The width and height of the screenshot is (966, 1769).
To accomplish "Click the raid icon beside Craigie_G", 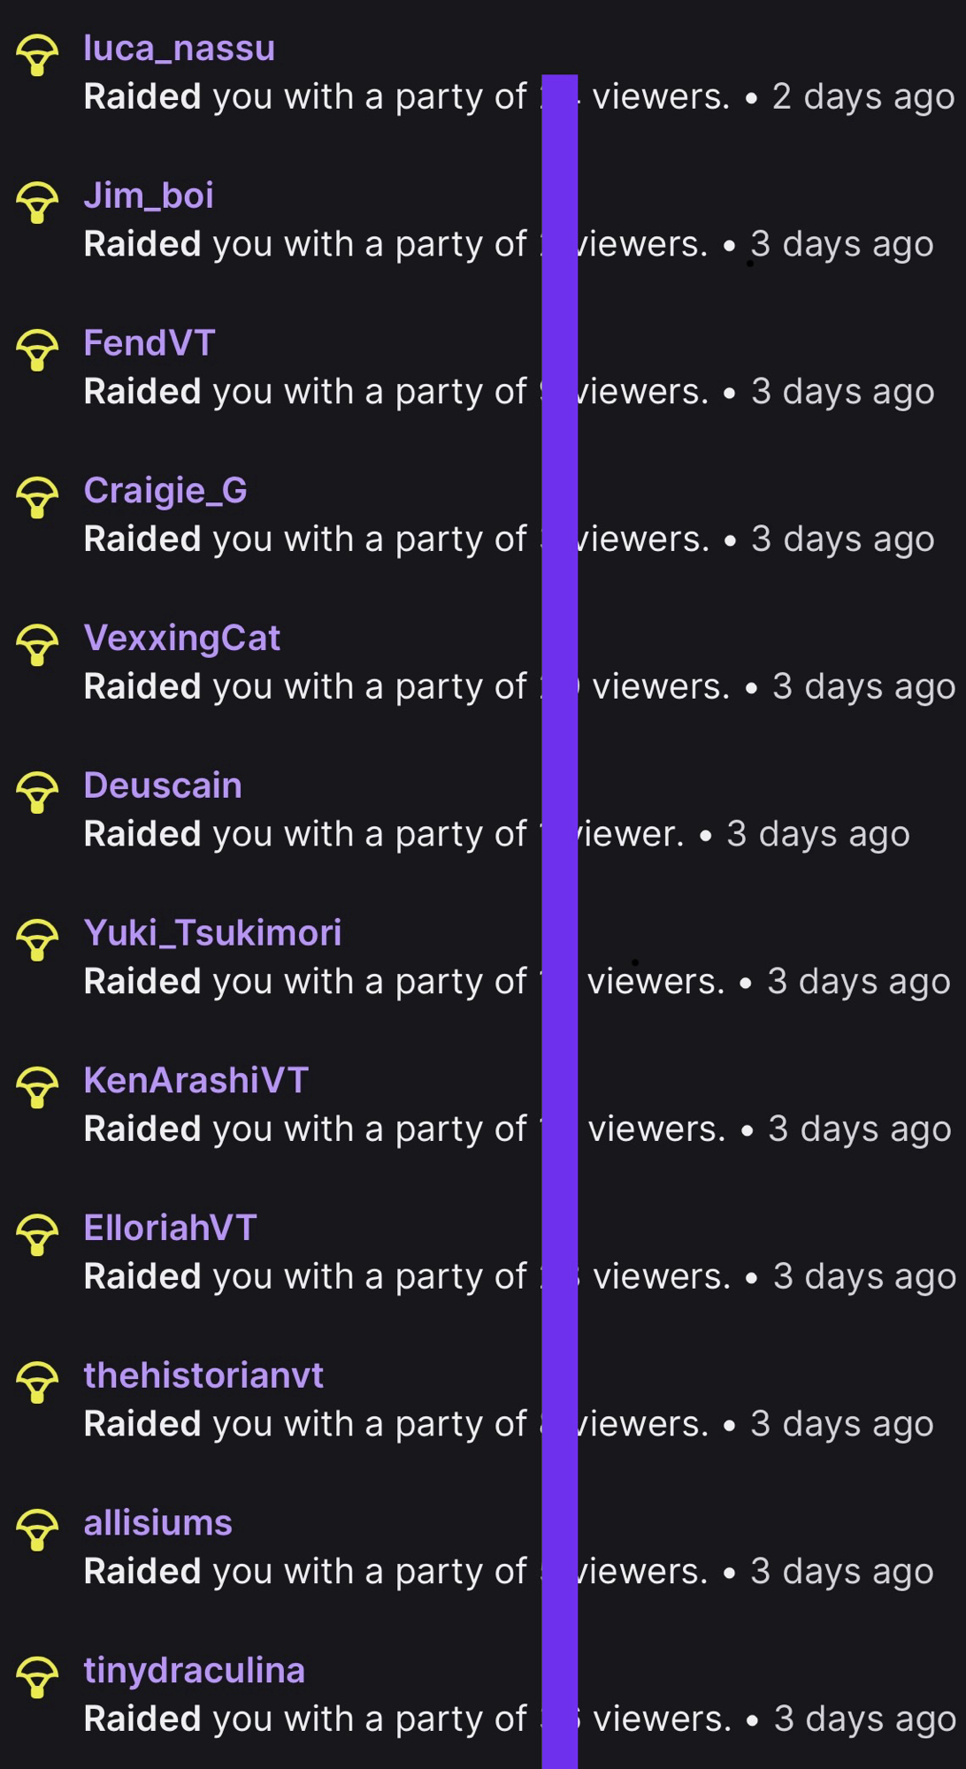I will click(x=37, y=498).
